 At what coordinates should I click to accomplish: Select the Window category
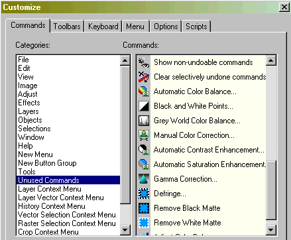pos(68,137)
